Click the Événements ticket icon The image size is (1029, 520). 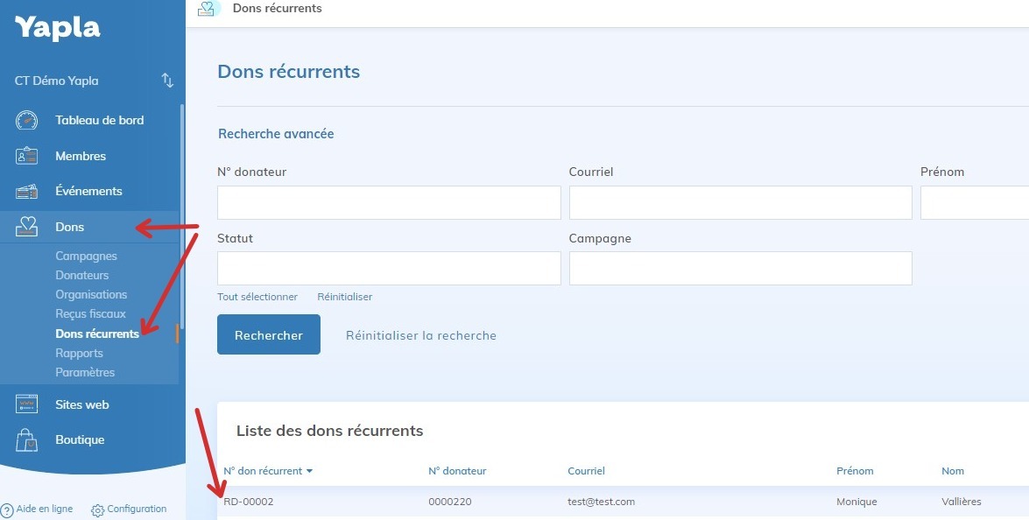pyautogui.click(x=27, y=192)
